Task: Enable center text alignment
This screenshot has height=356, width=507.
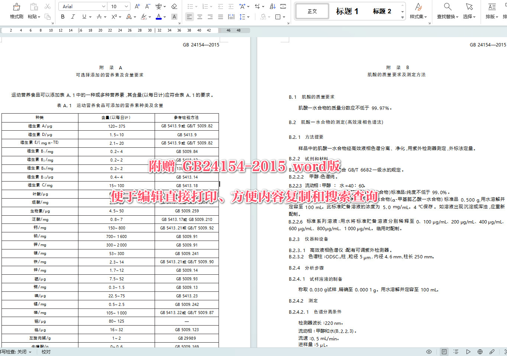Action: pos(200,17)
